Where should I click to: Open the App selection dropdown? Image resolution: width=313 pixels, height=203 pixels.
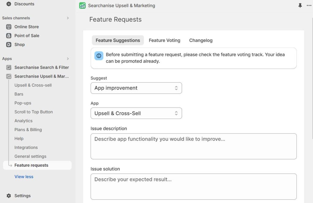[136, 113]
